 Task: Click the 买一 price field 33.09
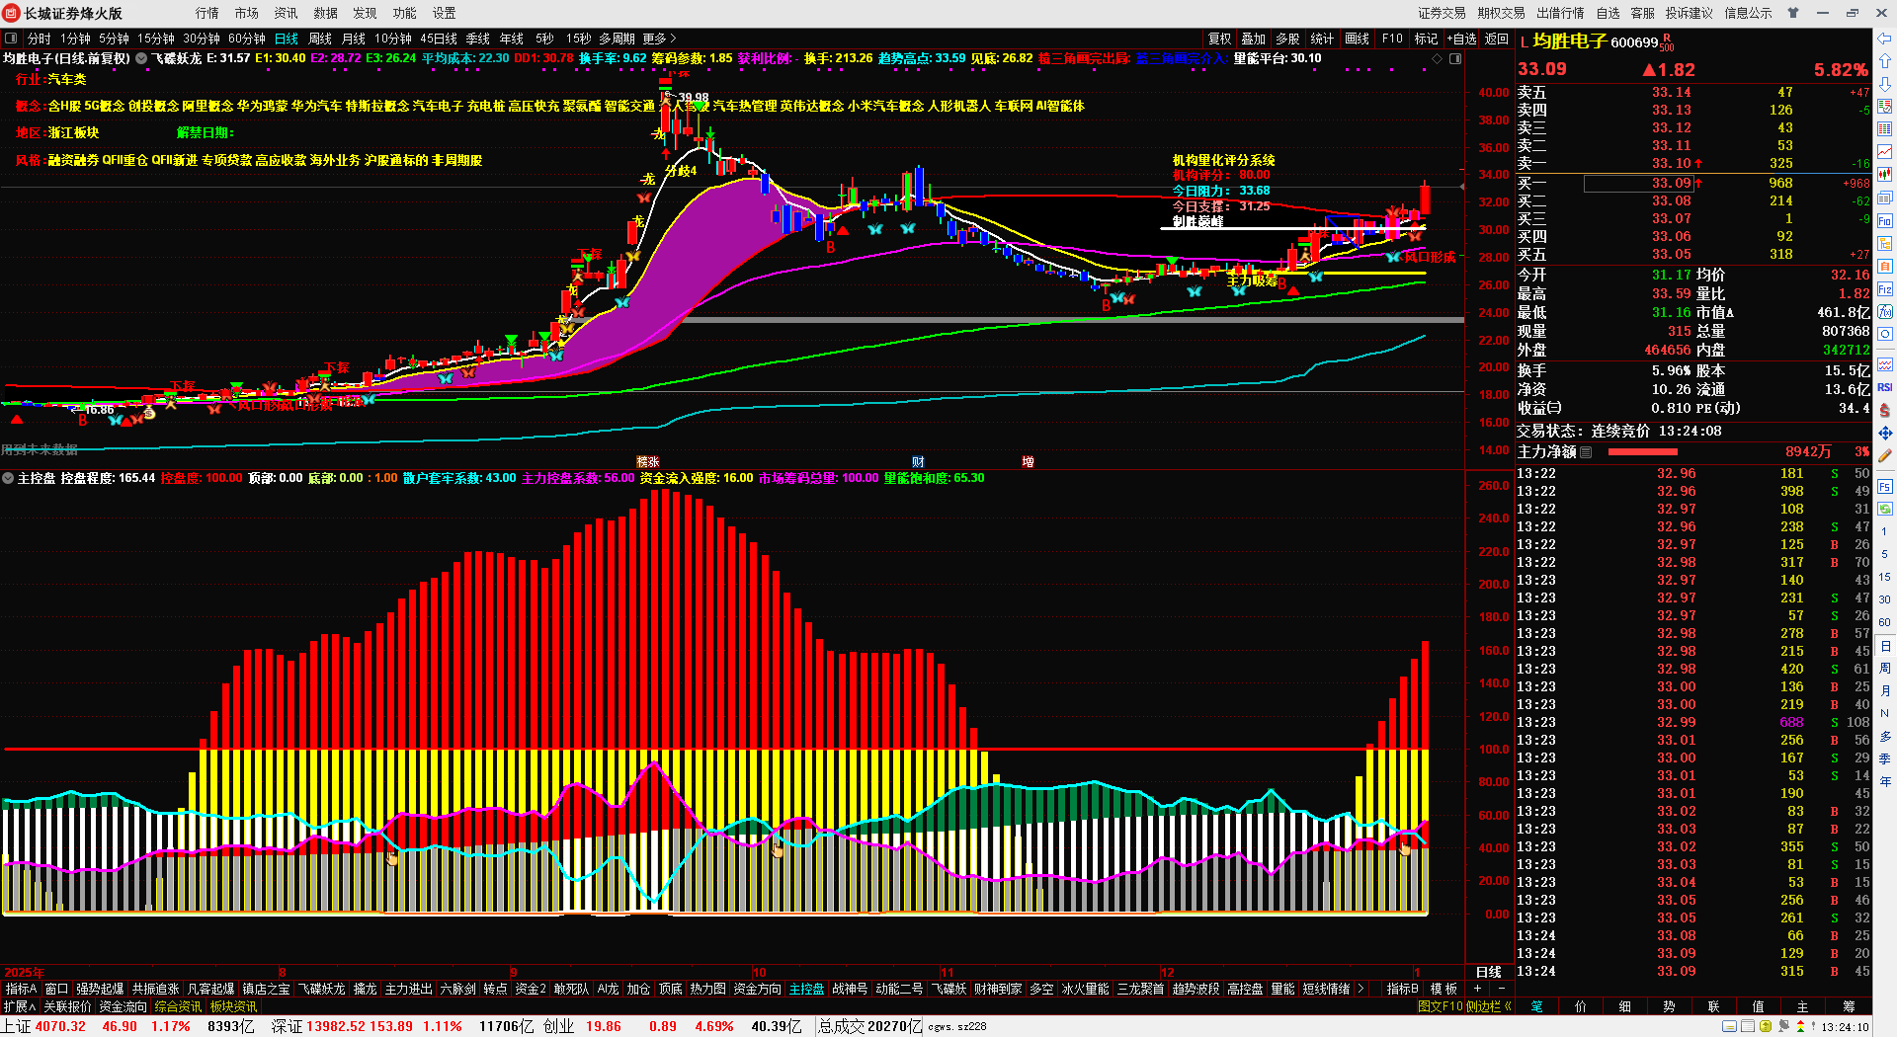(1639, 183)
